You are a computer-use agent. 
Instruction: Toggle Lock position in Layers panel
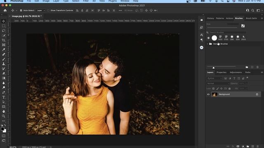pyautogui.click(x=222, y=88)
